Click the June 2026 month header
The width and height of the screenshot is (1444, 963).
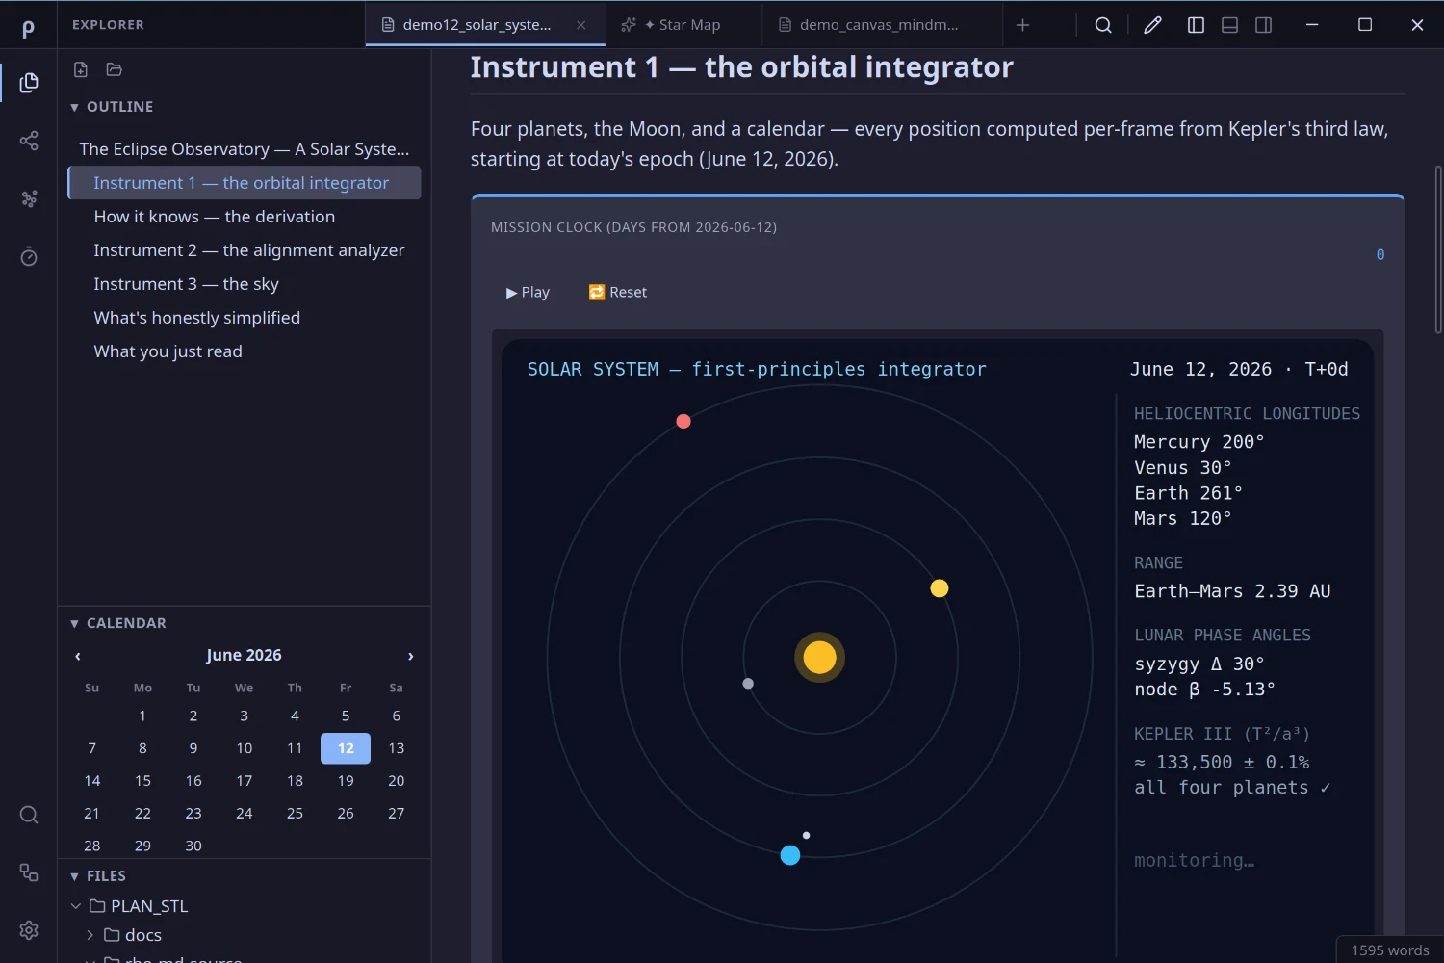244,655
